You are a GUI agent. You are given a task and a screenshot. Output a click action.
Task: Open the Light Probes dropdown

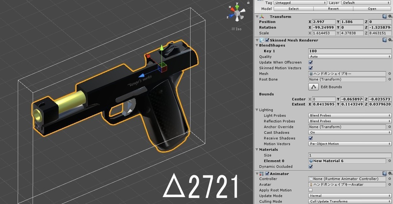tap(350, 115)
